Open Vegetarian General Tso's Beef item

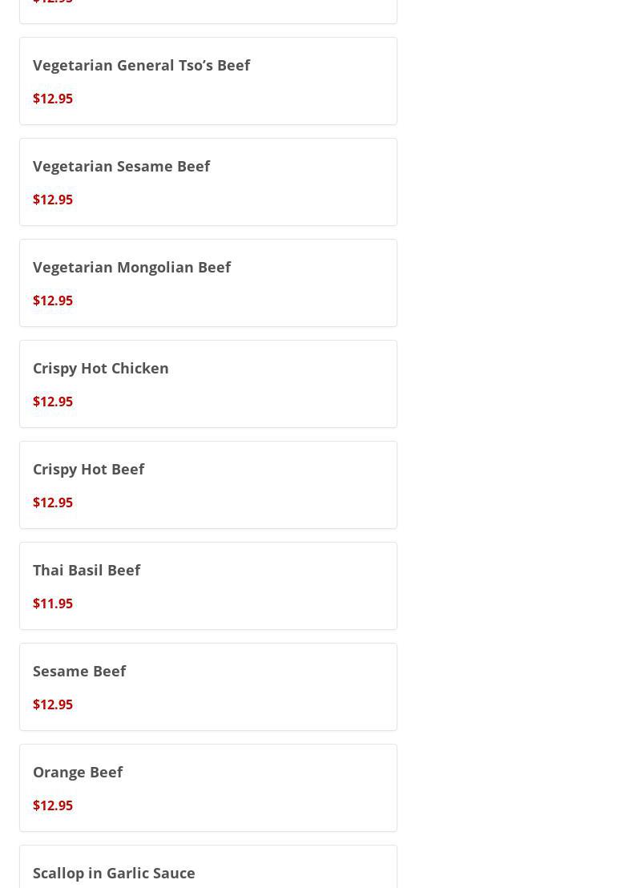point(141,65)
